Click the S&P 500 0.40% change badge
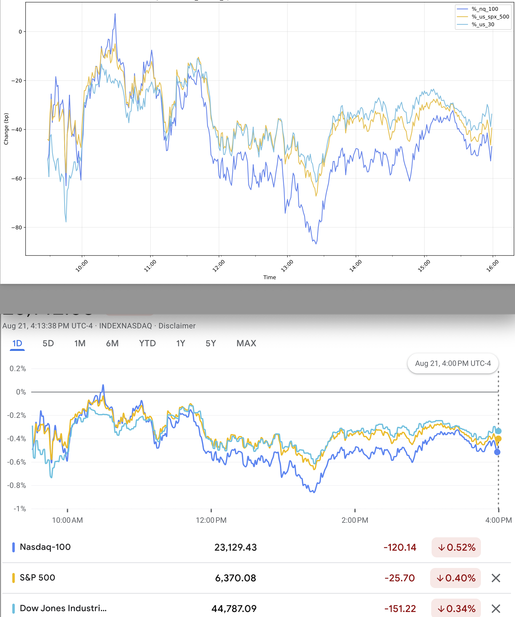 coord(455,578)
